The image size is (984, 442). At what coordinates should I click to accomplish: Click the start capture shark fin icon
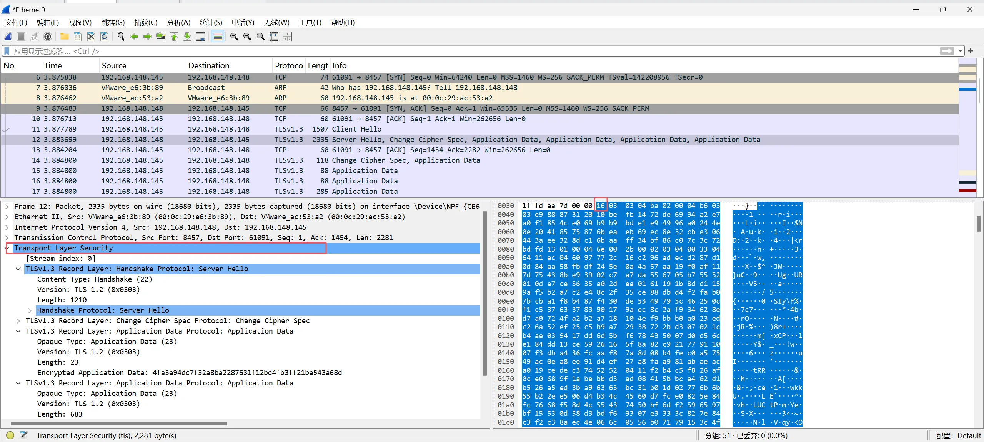[x=8, y=37]
